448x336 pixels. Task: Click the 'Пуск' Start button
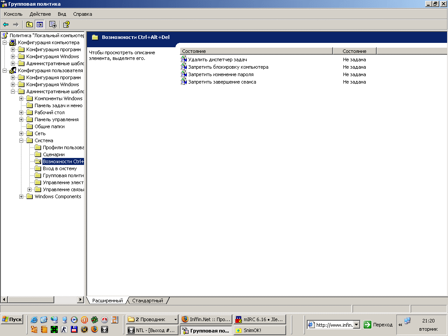[12, 319]
